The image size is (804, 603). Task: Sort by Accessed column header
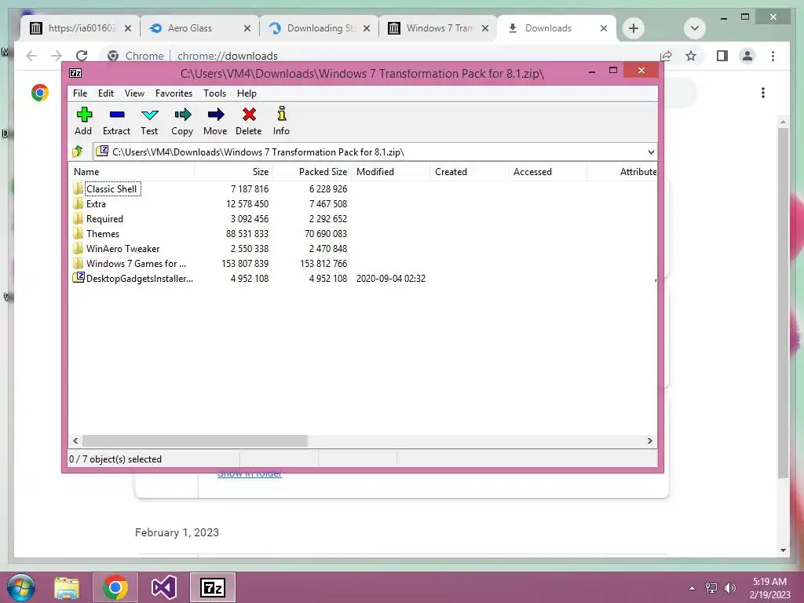coord(547,172)
